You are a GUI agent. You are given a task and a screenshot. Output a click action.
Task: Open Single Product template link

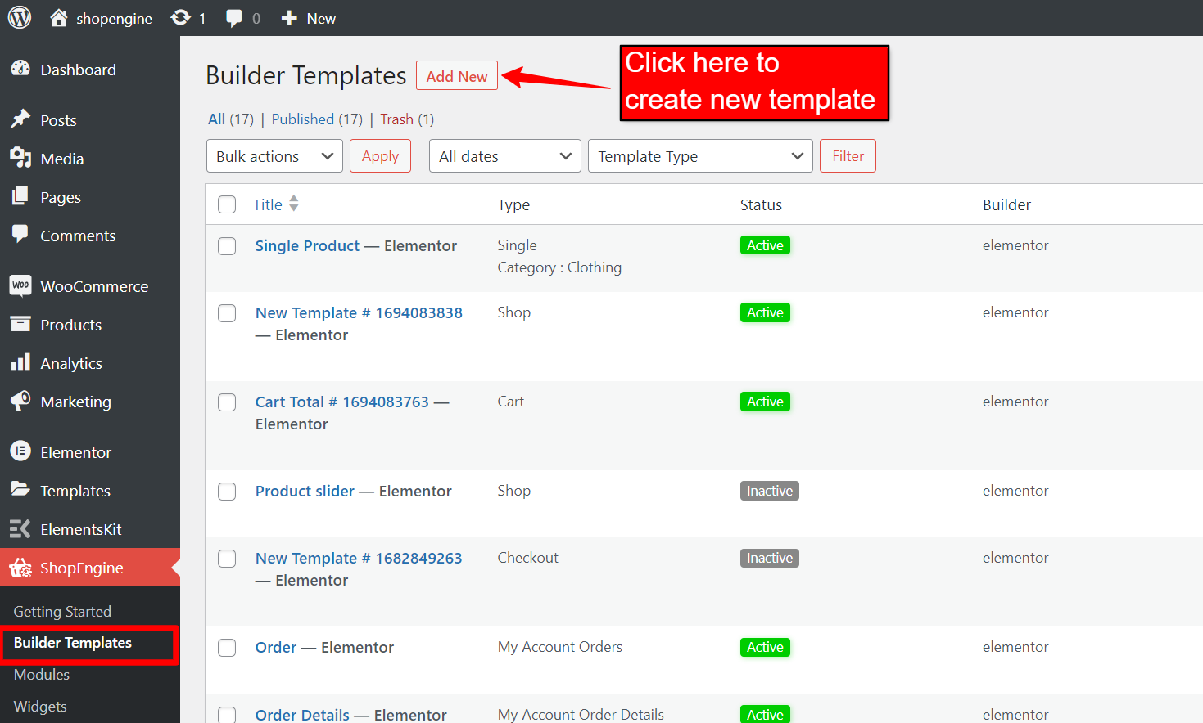[307, 246]
